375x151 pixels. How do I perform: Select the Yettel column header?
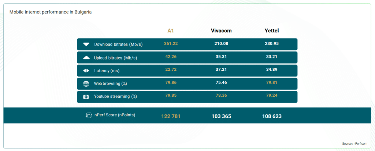click(272, 31)
